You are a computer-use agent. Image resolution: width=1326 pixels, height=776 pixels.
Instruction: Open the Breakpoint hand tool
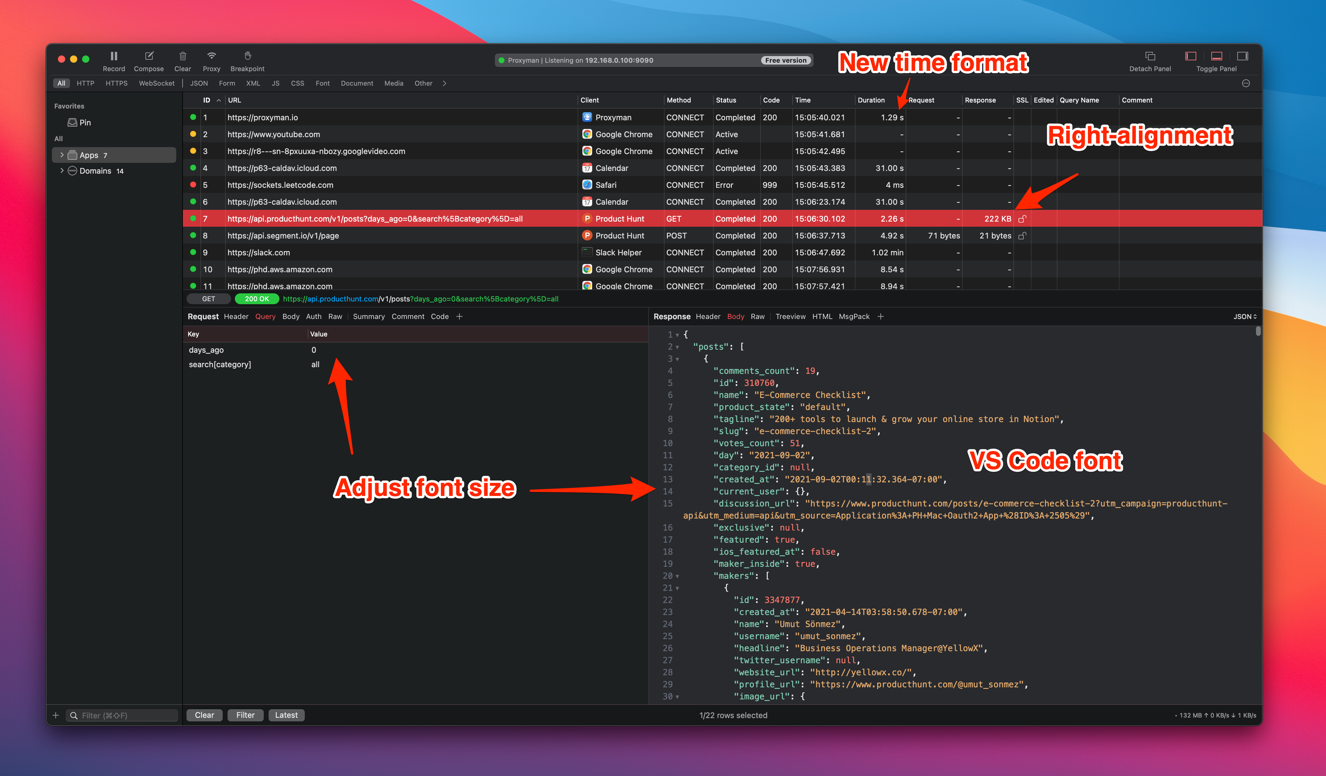pyautogui.click(x=247, y=61)
